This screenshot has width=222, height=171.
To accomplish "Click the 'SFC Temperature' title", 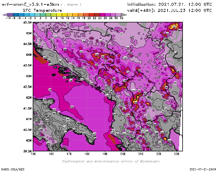I will tap(42, 11).
